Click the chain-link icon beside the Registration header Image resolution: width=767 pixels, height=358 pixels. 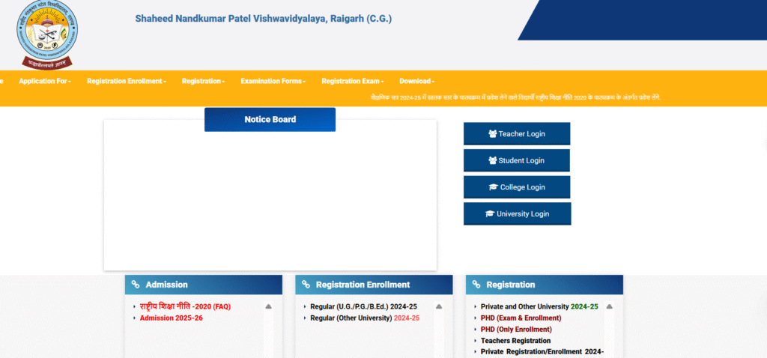click(476, 285)
